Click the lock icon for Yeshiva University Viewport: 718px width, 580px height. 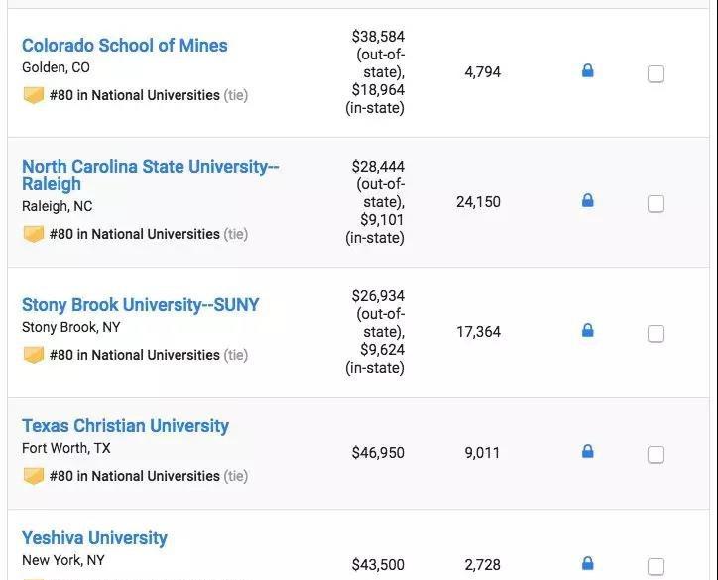[x=587, y=564]
